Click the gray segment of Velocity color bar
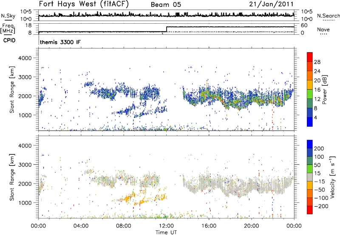Viewport: 340px width, 235px height. (x=310, y=177)
